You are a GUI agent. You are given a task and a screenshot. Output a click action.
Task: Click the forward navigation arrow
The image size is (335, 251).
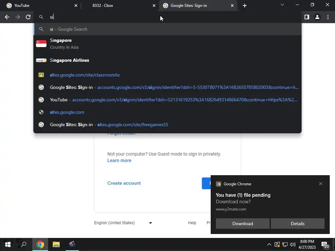[18, 17]
